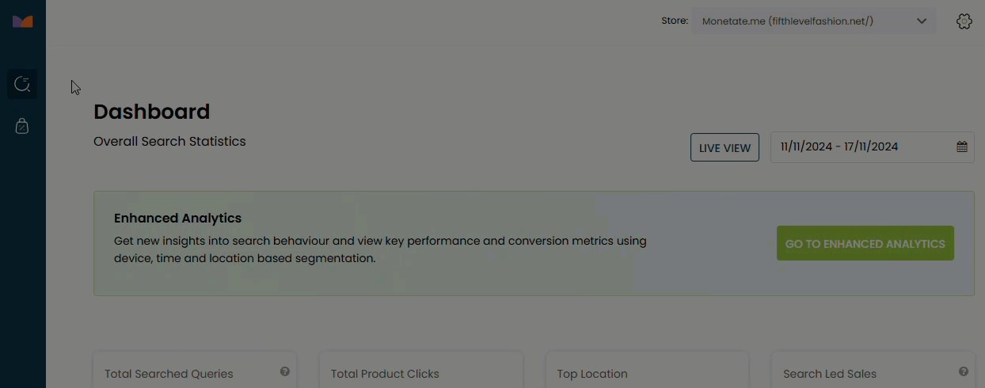Select the Top Location card title

592,374
